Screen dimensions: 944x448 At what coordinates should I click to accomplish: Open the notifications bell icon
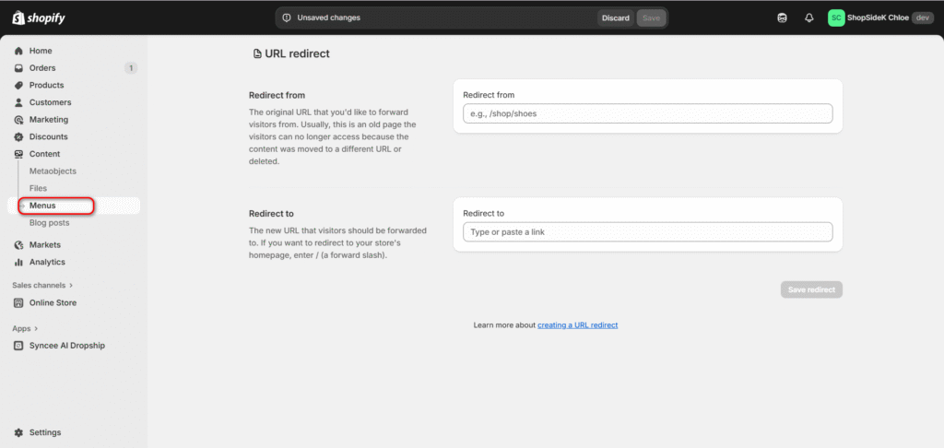tap(809, 18)
